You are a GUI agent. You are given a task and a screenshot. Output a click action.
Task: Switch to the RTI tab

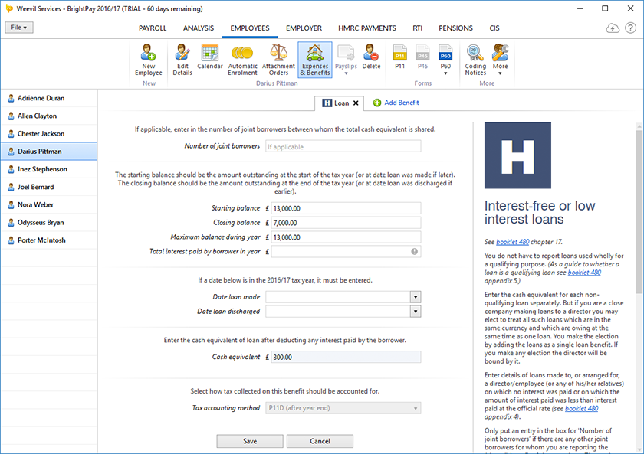point(417,28)
